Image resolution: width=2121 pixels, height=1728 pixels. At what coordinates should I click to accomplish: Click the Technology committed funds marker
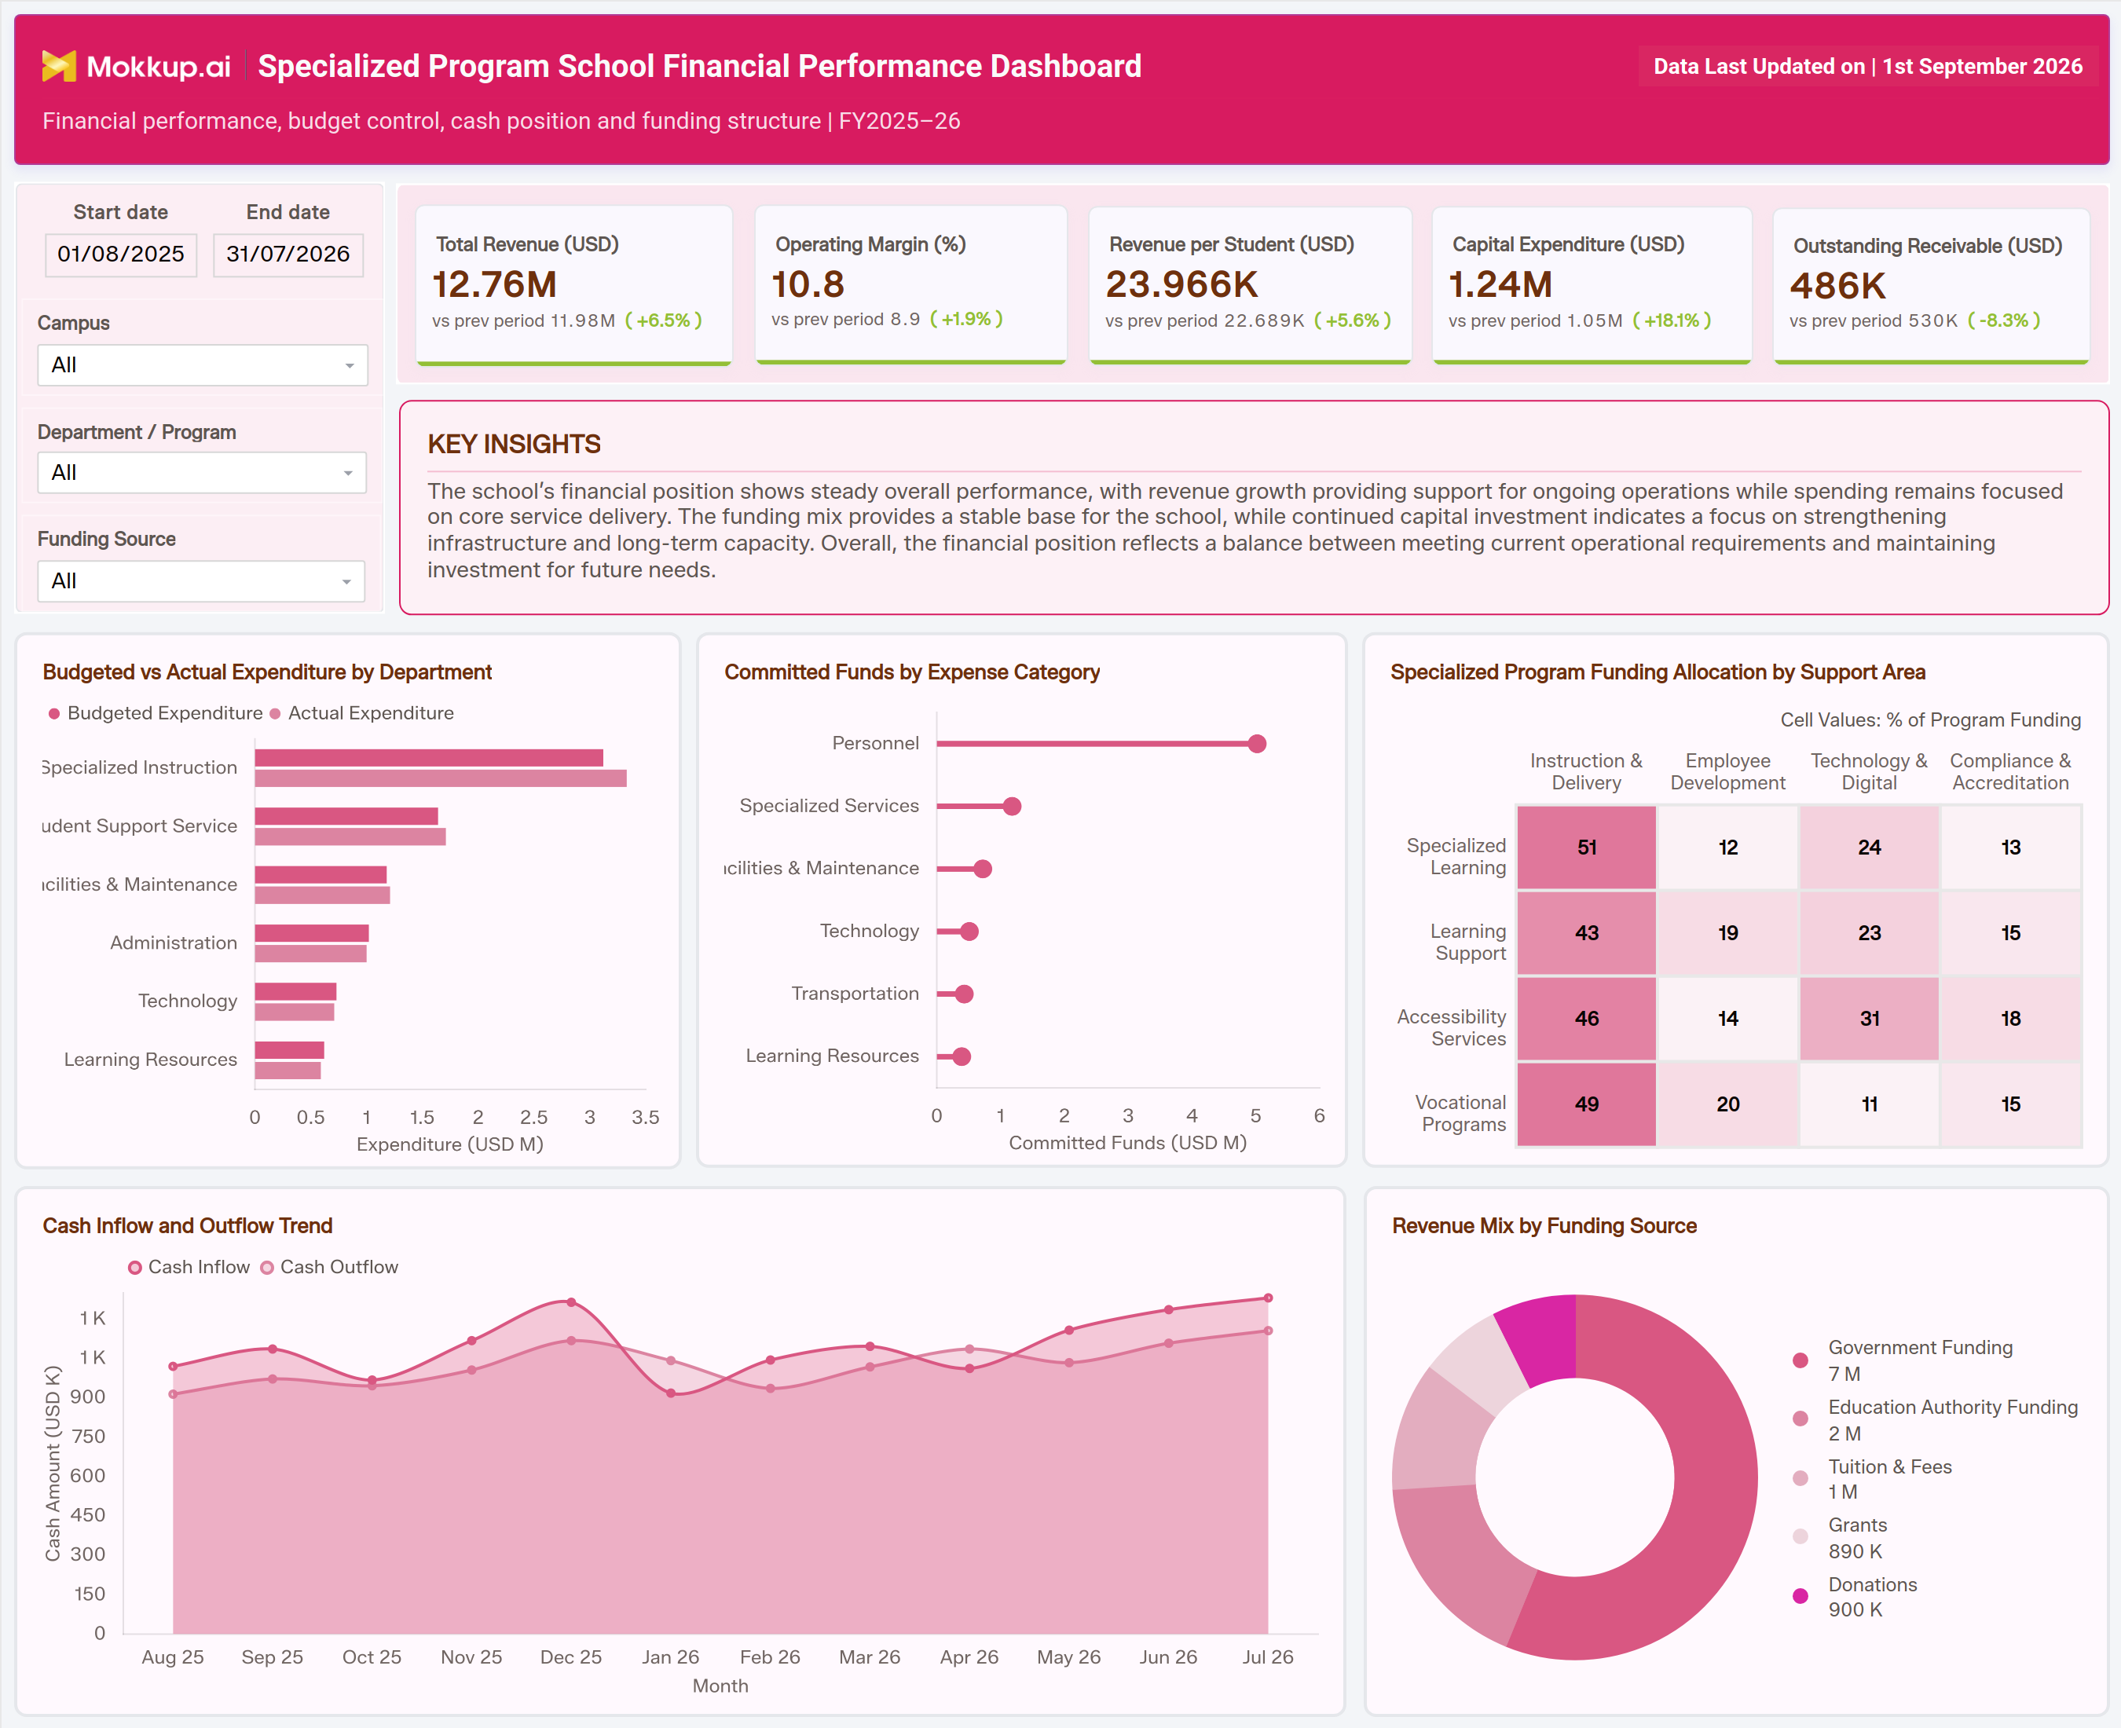[969, 932]
